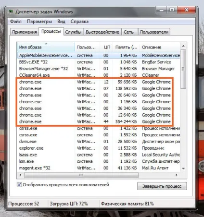Image resolution: width=204 pixels, height=217 pixels.
Task: Sort by Имя образа column header
Action: (x=46, y=47)
